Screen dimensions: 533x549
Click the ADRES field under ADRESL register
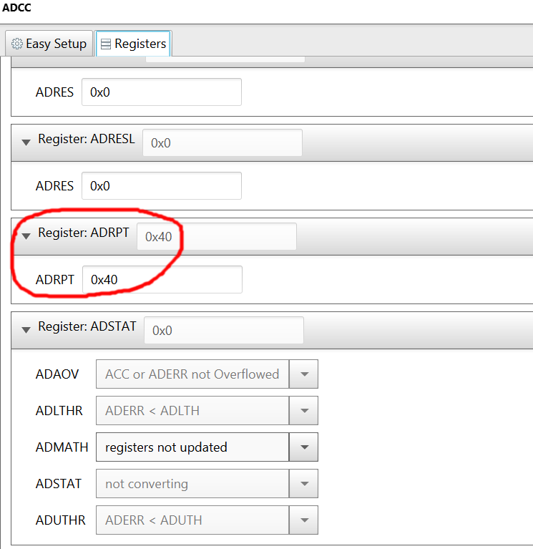(x=162, y=185)
